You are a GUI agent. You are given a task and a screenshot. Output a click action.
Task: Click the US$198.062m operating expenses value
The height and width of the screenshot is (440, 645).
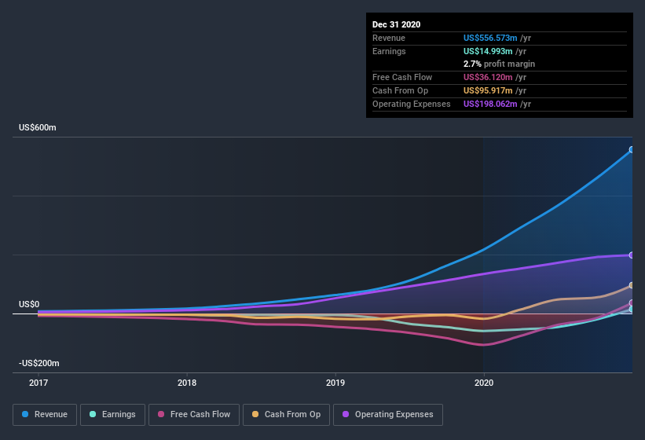(x=490, y=104)
